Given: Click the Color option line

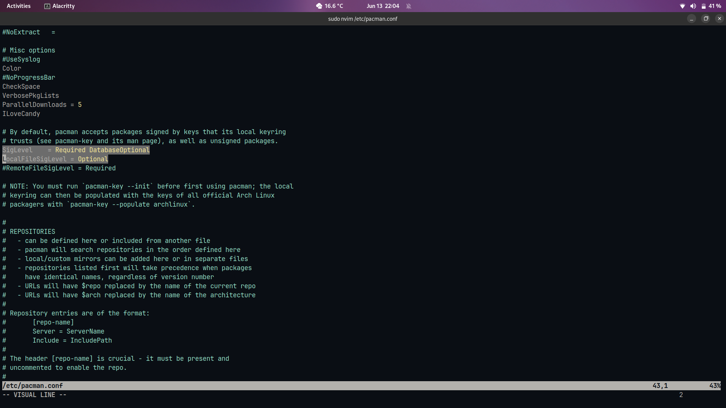Looking at the screenshot, I should (12, 68).
